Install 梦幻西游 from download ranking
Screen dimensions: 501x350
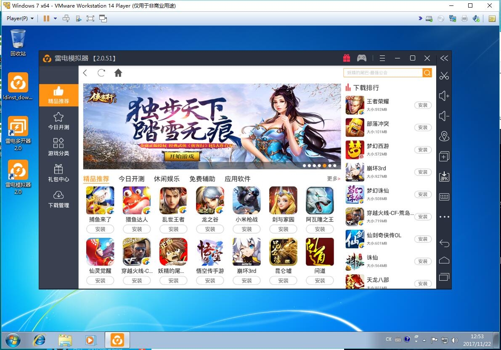(423, 150)
